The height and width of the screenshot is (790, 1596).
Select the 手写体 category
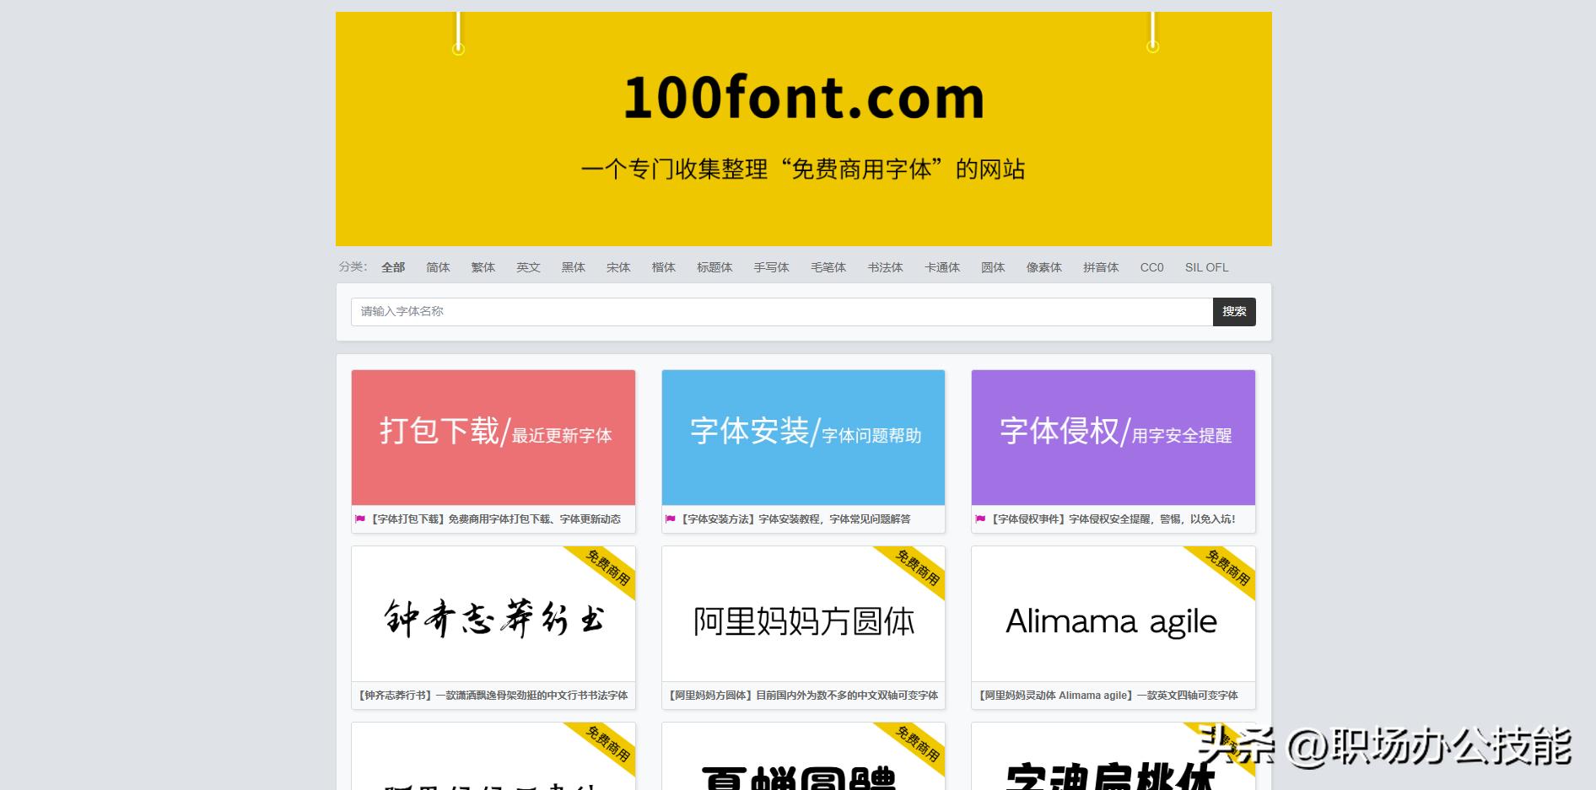(770, 267)
